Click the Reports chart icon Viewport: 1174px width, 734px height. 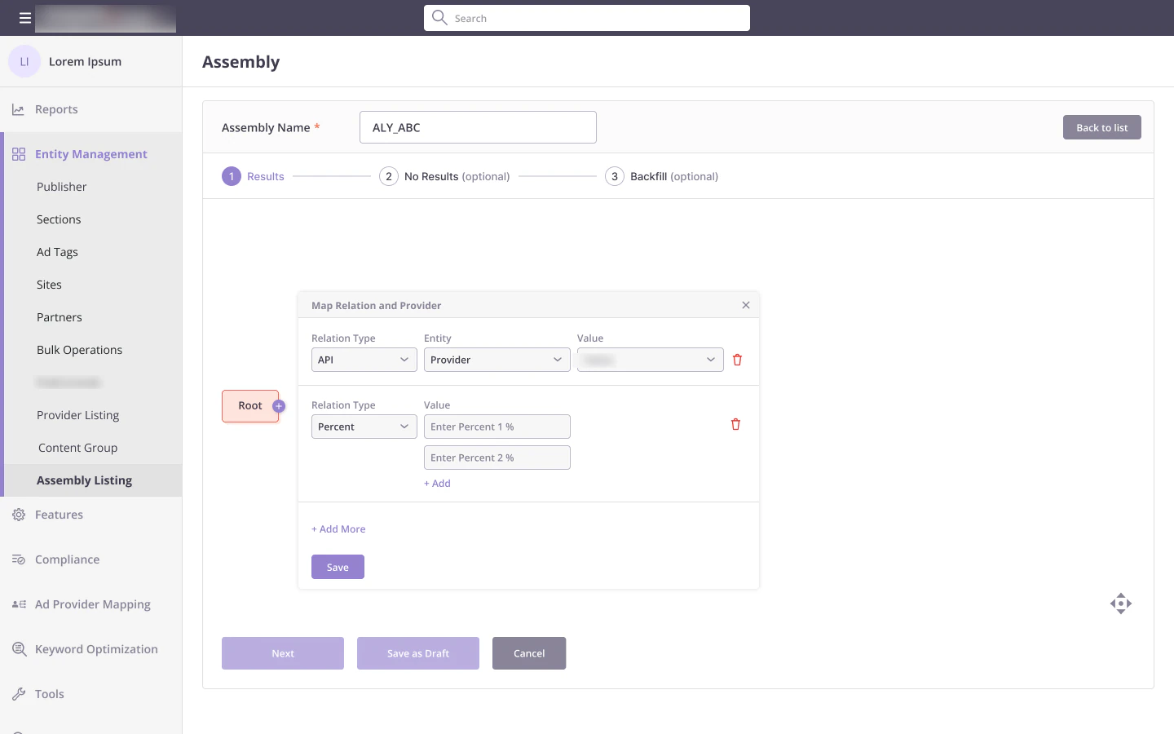tap(18, 109)
